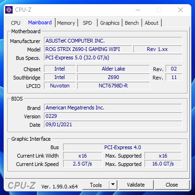Click the southbridge revision value 11
195x195 pixels.
pyautogui.click(x=173, y=77)
